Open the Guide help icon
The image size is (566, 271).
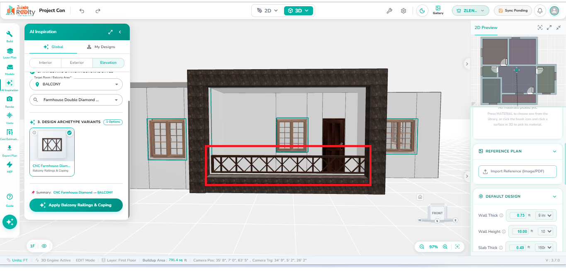pyautogui.click(x=10, y=199)
